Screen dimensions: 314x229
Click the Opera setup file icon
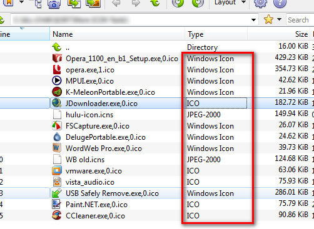click(57, 58)
